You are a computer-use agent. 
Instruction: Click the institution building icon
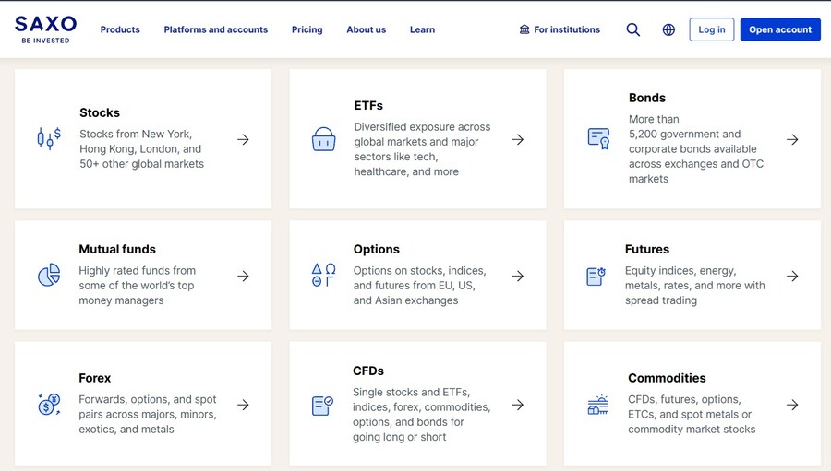(524, 29)
